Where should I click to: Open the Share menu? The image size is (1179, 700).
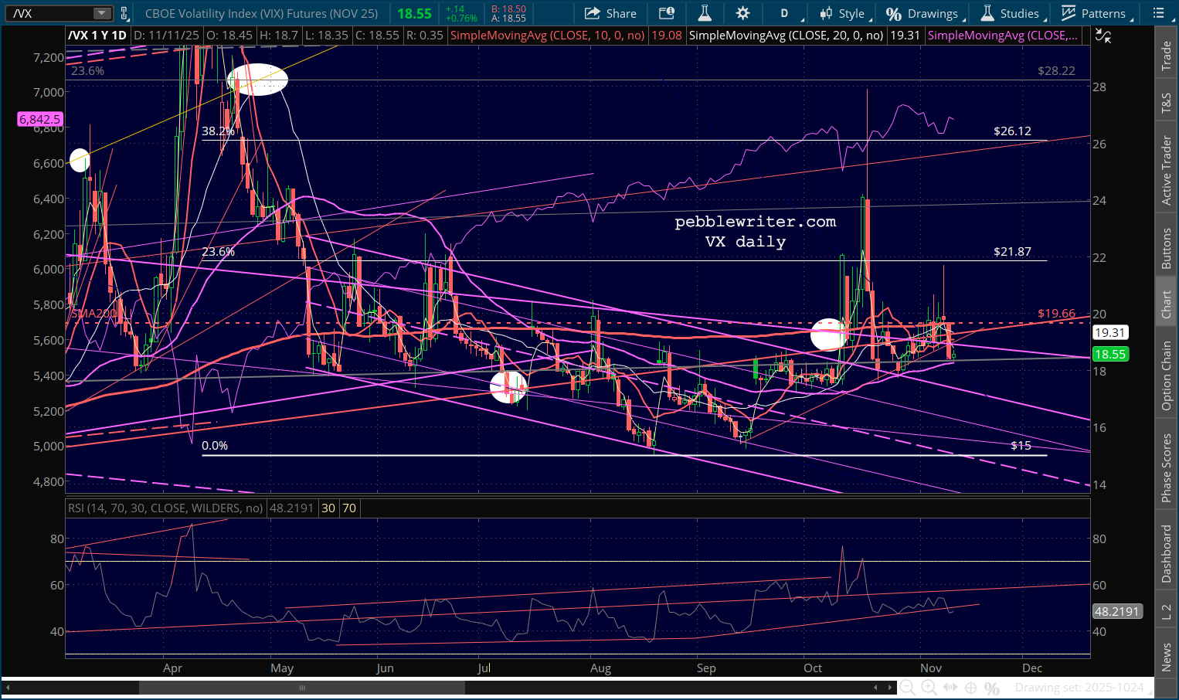[x=610, y=13]
